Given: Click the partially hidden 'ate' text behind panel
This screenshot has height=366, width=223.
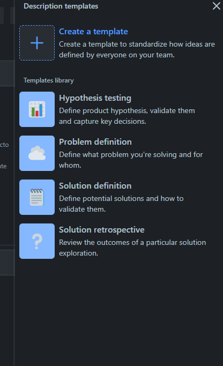Looking at the screenshot, I should pyautogui.click(x=3, y=166).
